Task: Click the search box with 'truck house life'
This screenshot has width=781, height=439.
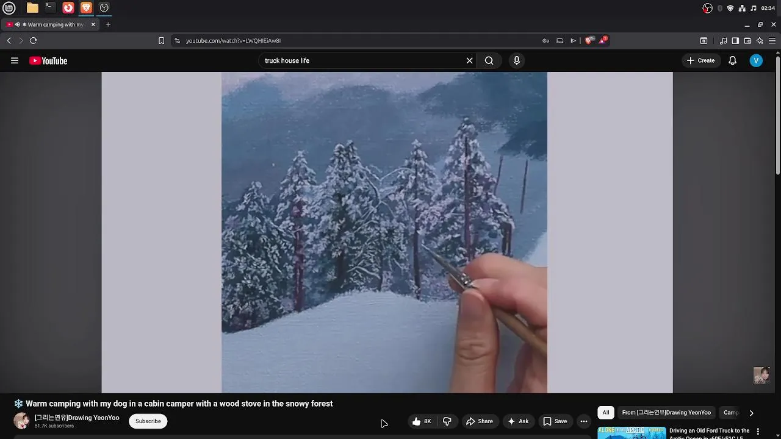Action: tap(363, 60)
